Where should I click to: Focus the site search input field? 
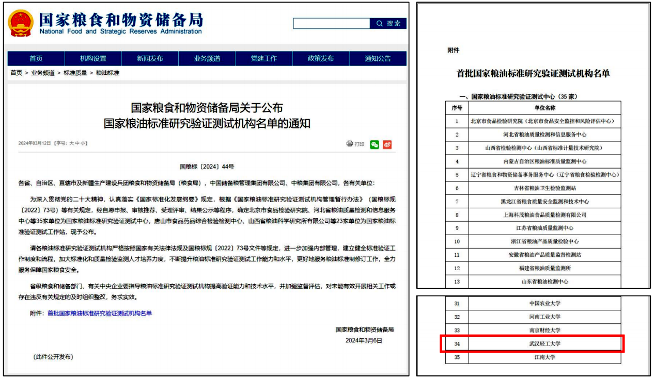tap(332, 23)
